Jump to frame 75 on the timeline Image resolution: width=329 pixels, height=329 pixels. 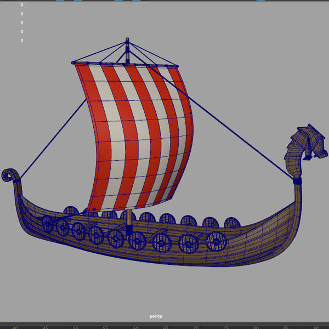(226, 327)
